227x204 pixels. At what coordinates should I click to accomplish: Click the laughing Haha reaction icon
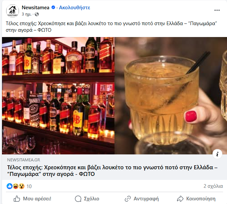coord(16,186)
